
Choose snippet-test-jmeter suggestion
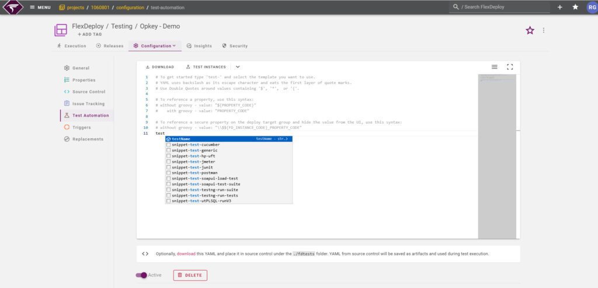229,161
